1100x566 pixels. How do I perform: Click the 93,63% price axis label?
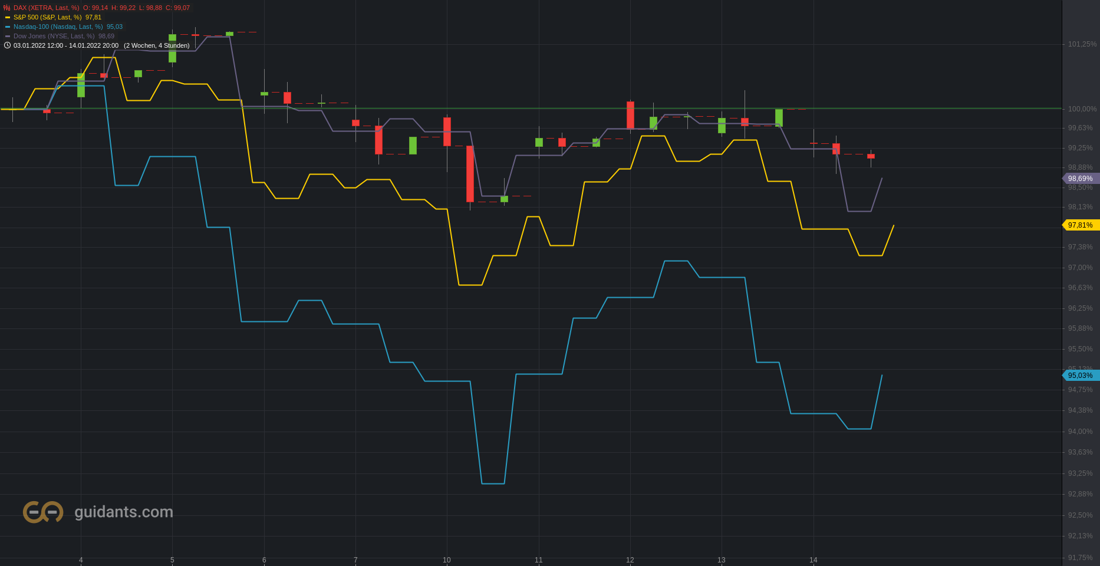1081,452
